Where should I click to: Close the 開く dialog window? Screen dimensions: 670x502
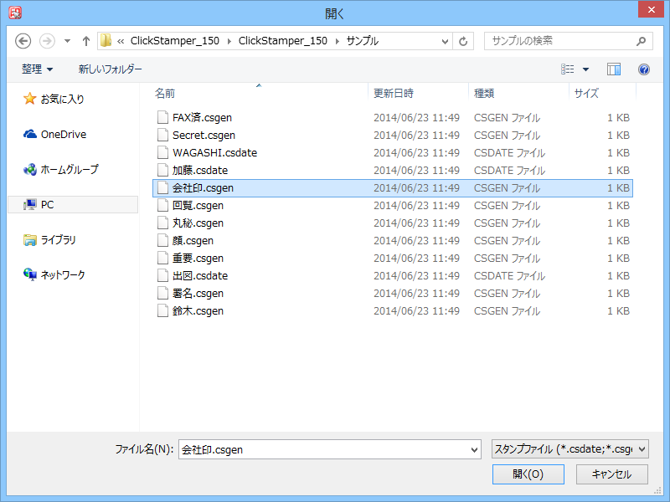point(651,9)
